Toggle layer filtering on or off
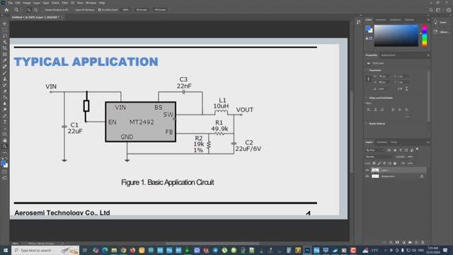Viewport: 453px width, 255px height. click(417, 149)
